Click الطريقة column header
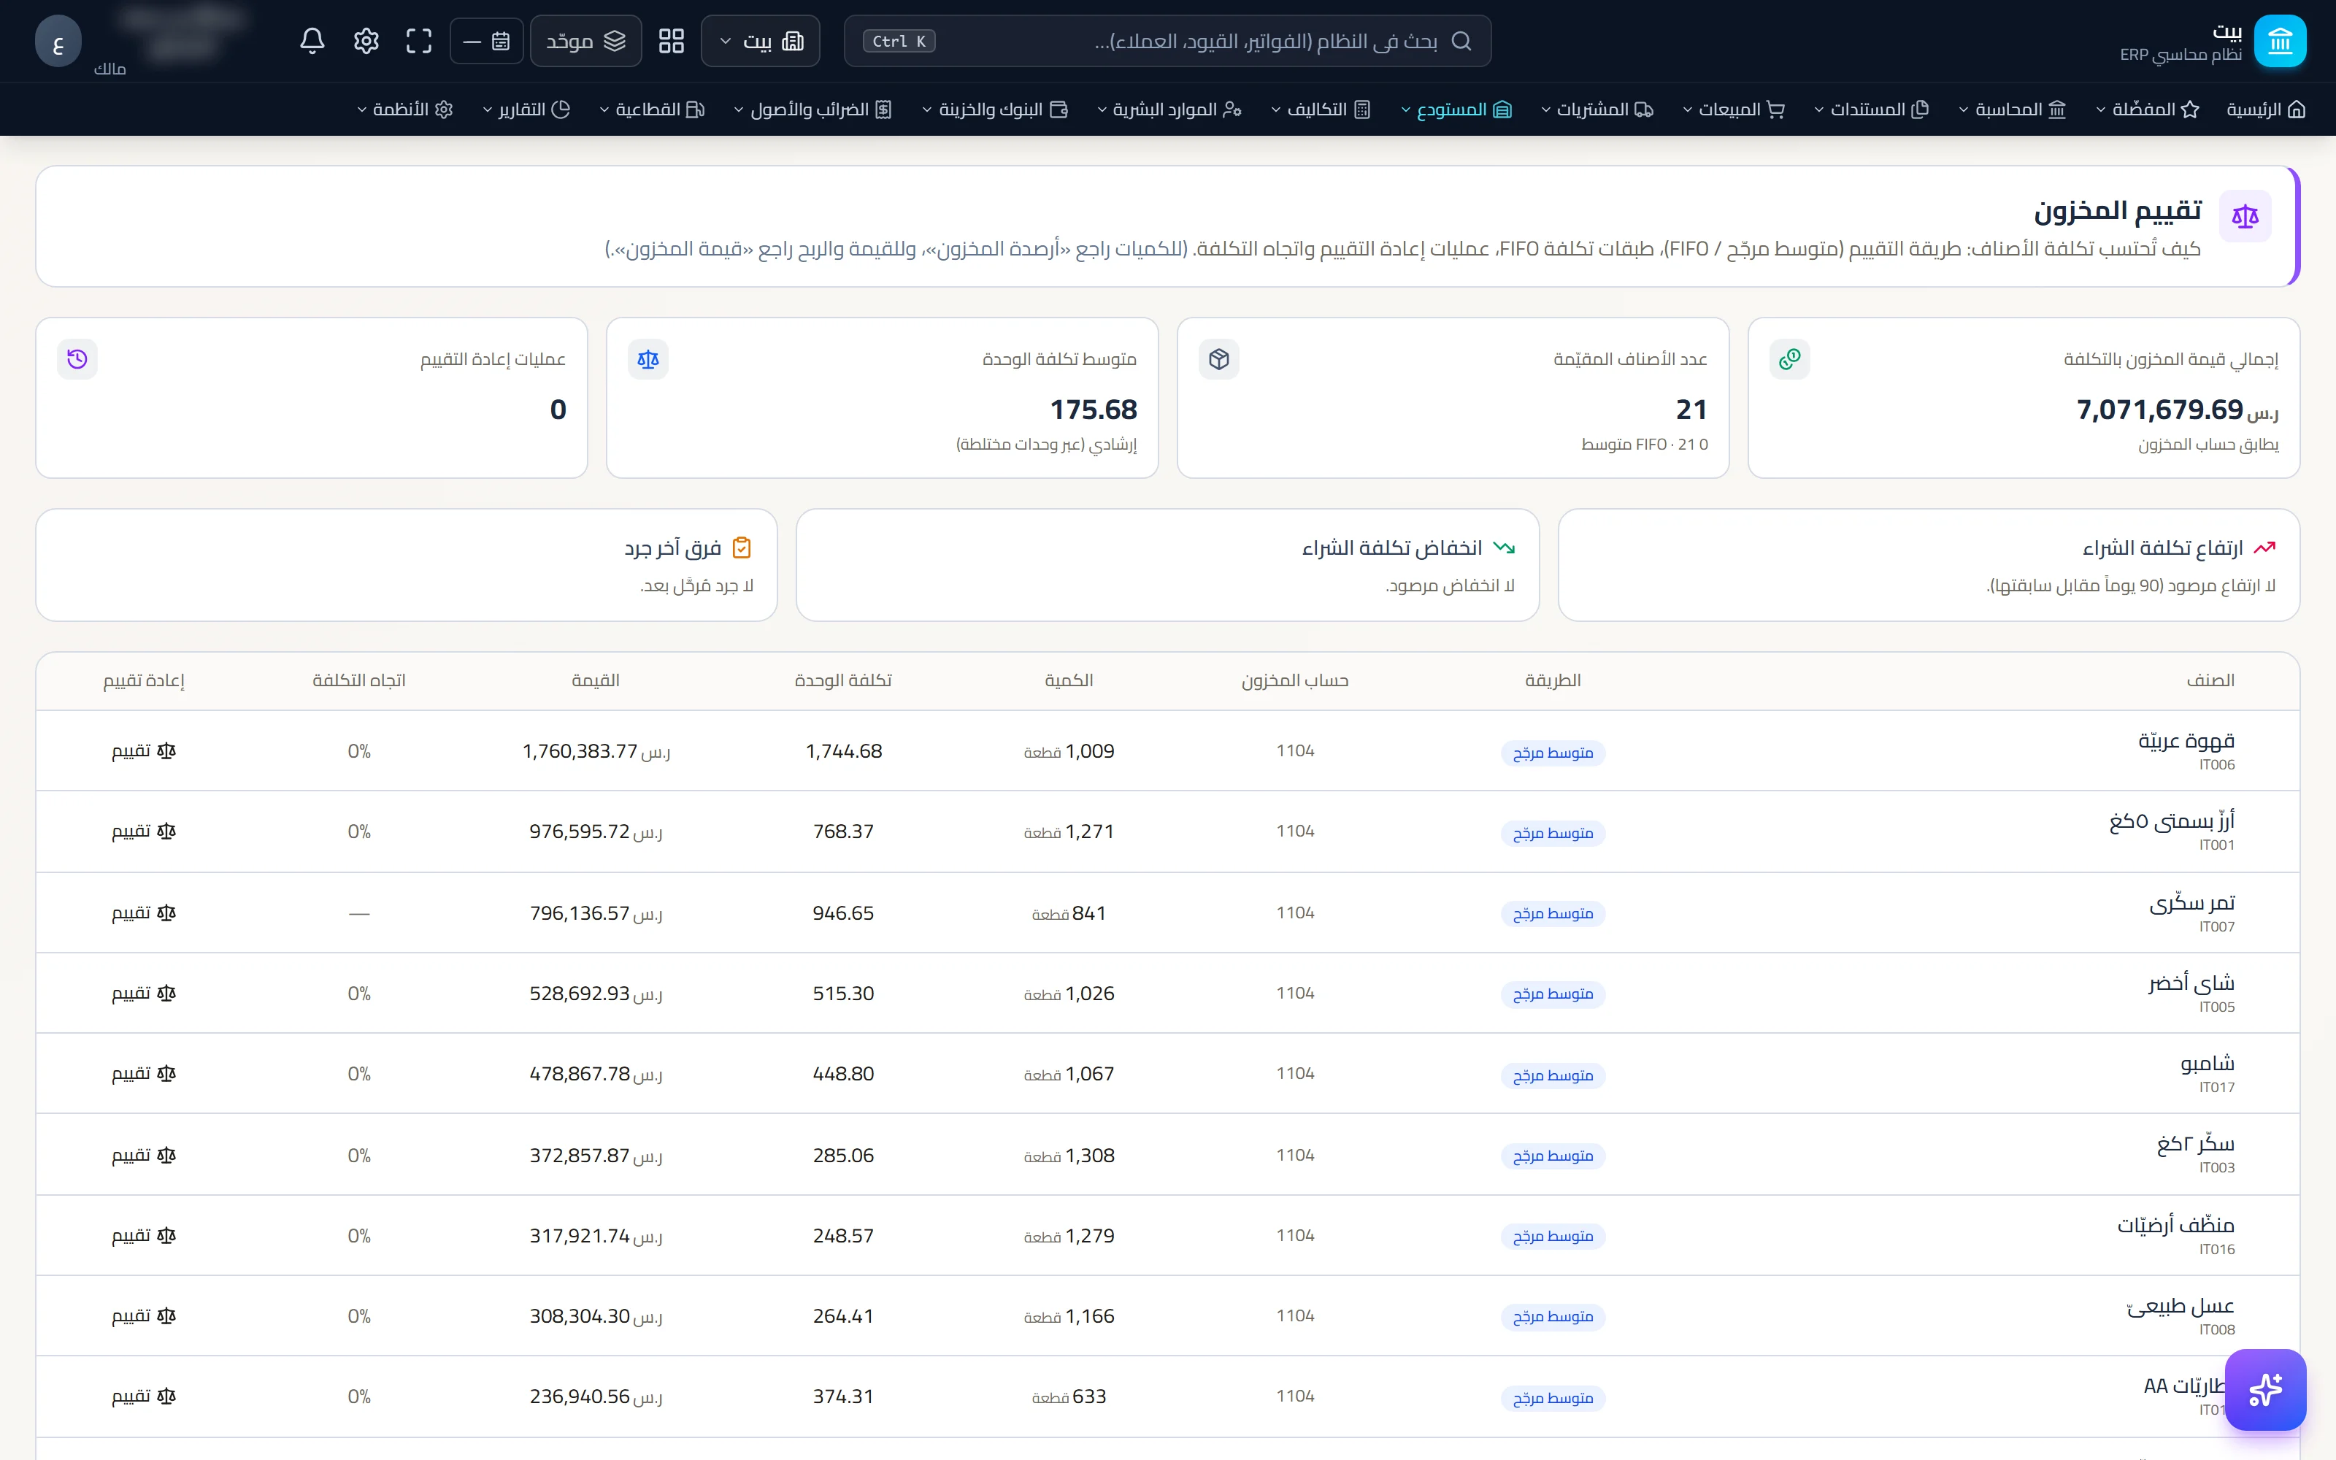 [x=1553, y=680]
